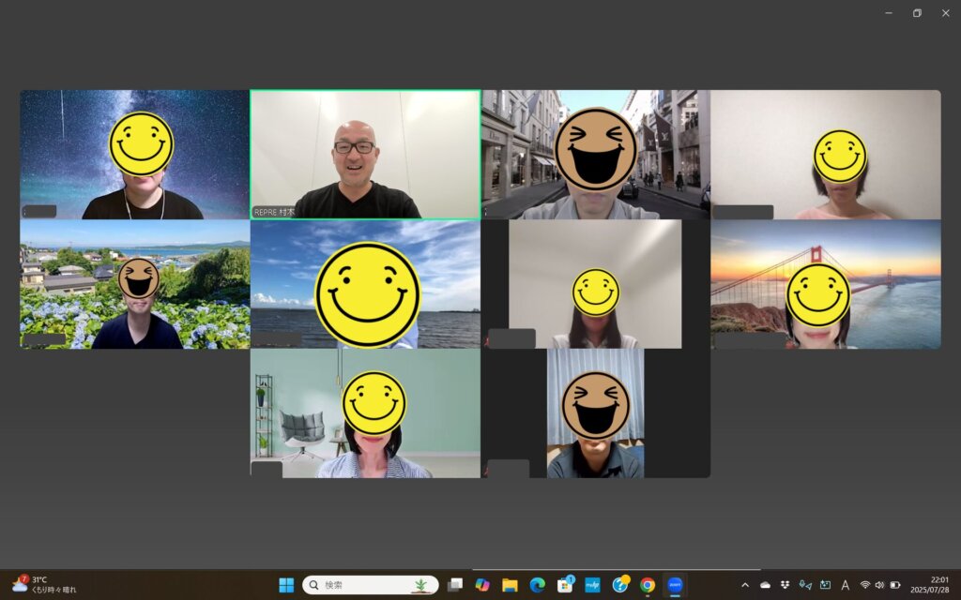Open Microsoft Edge from the taskbar
Screen dimensions: 961x600
[x=538, y=585]
